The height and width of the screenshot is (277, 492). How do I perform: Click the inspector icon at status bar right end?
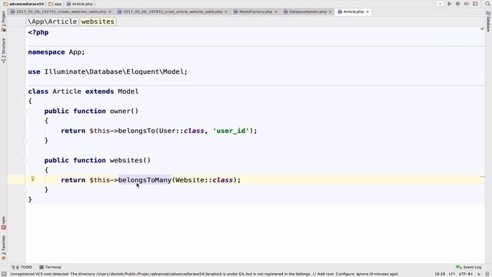pyautogui.click(x=487, y=274)
